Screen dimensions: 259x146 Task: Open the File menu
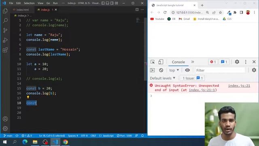[11, 3]
